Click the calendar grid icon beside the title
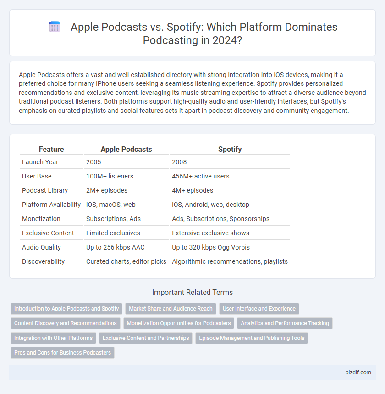The image size is (385, 394). (x=55, y=27)
